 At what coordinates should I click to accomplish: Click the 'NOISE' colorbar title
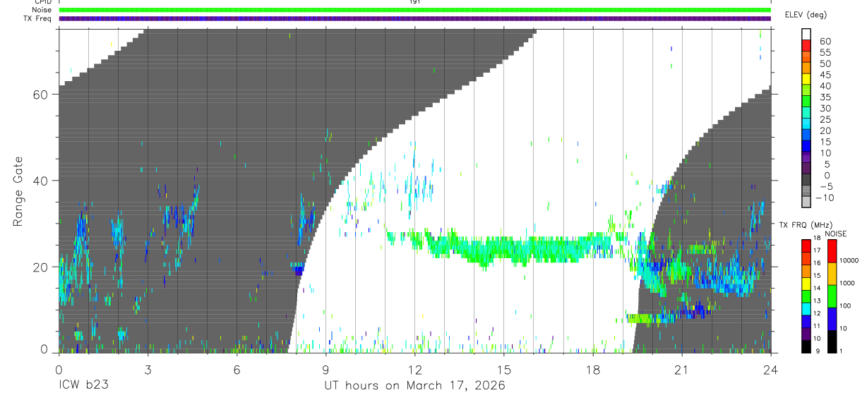(x=836, y=234)
